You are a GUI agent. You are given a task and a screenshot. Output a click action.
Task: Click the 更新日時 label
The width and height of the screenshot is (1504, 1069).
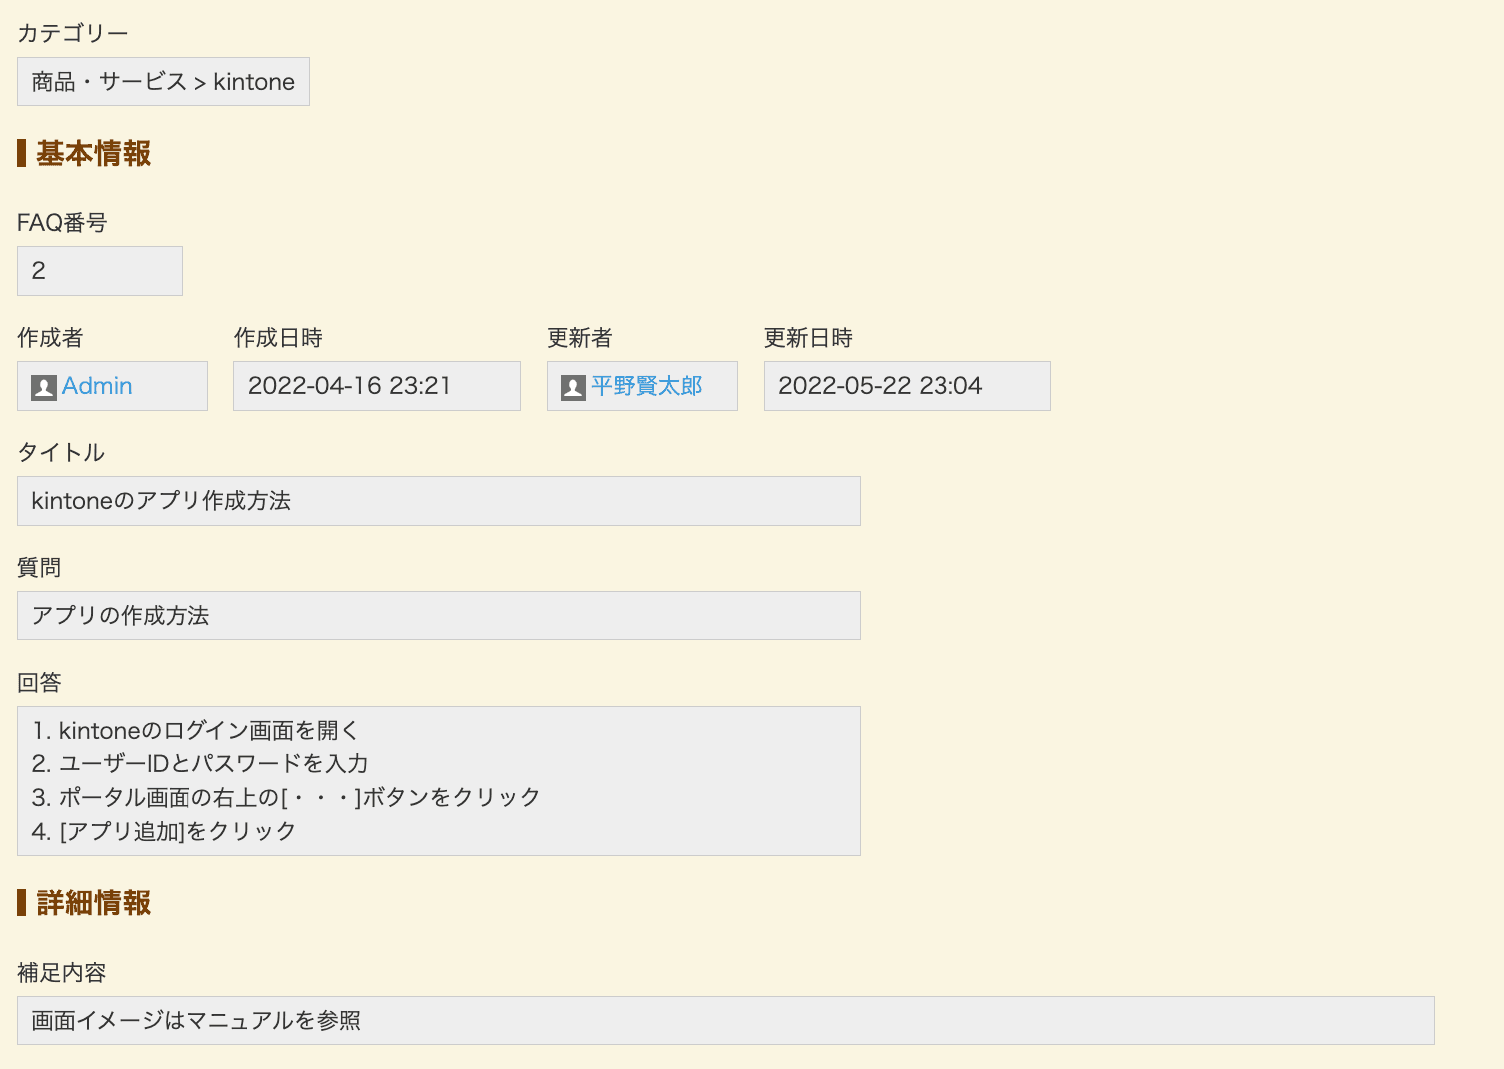pyautogui.click(x=808, y=338)
